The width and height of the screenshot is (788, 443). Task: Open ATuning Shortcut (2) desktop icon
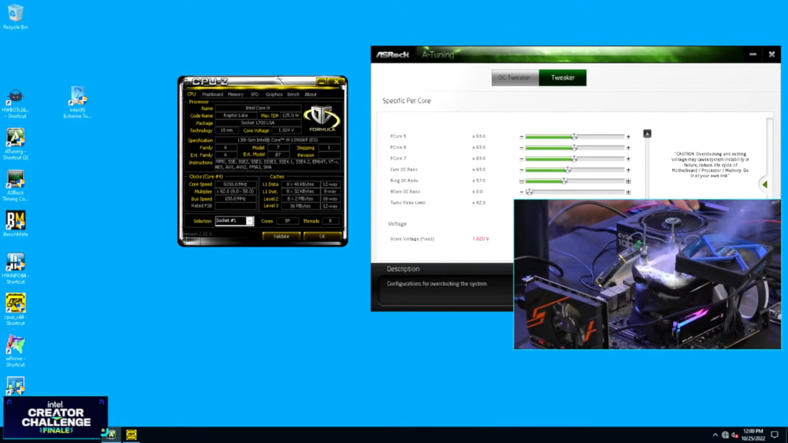(x=15, y=144)
